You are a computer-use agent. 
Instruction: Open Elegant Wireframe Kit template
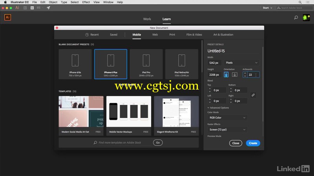176,116
